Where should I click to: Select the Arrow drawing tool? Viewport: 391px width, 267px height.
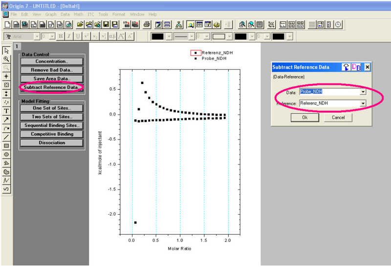(x=6, y=120)
